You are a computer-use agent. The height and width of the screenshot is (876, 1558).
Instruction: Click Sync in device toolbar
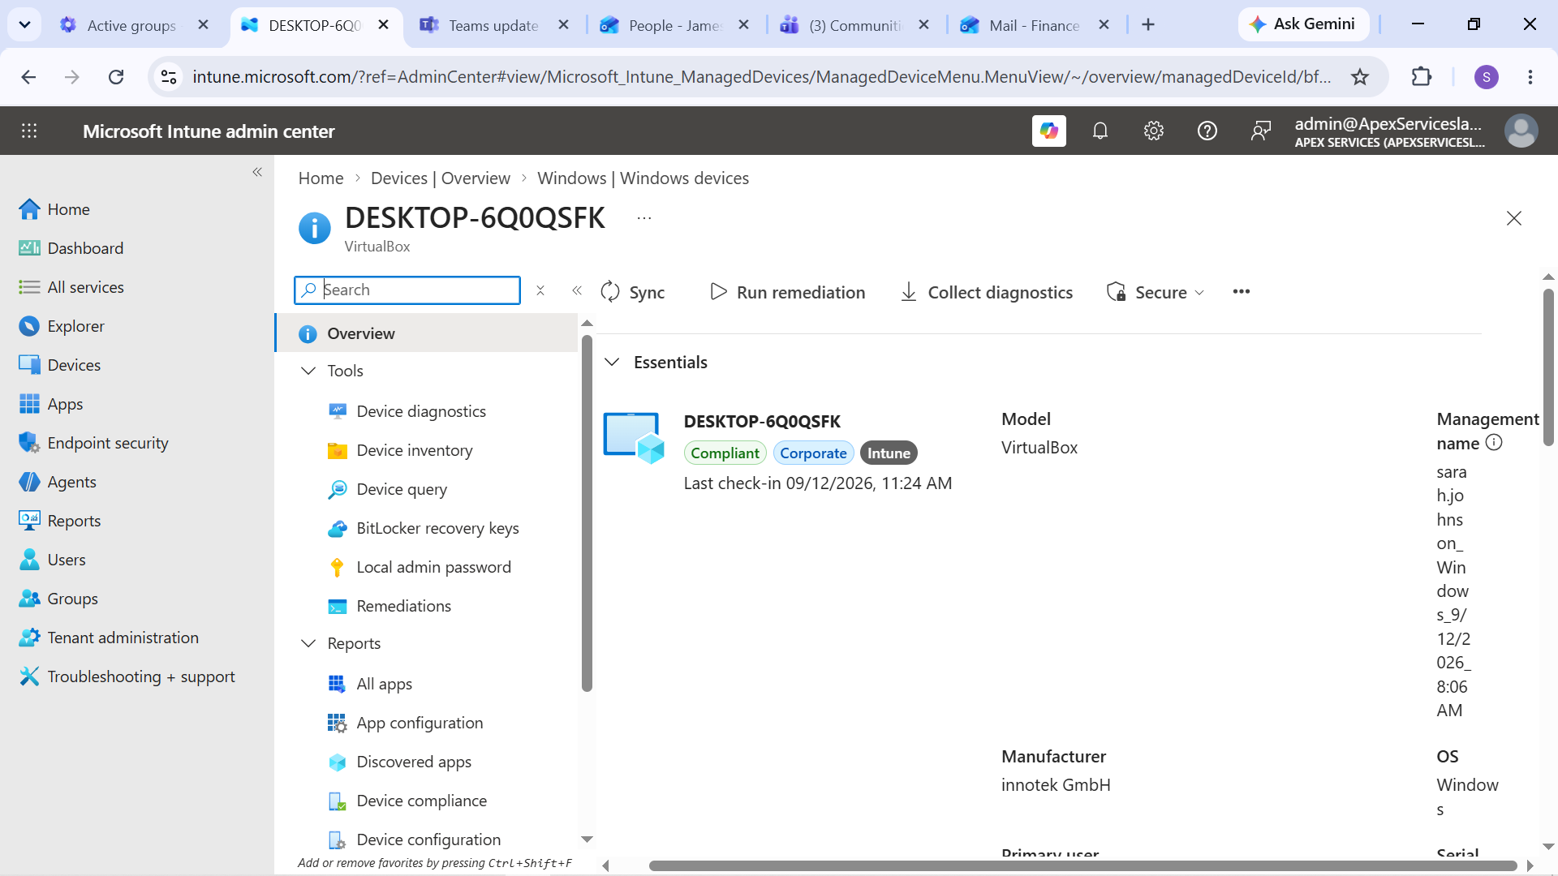(632, 292)
